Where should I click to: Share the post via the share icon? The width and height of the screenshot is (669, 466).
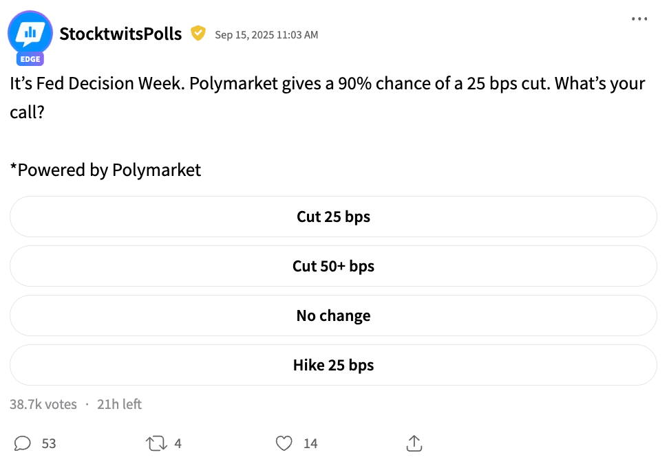click(414, 443)
